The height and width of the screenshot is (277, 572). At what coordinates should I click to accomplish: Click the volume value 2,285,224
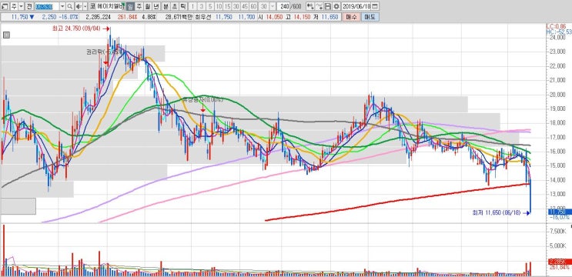[98, 17]
